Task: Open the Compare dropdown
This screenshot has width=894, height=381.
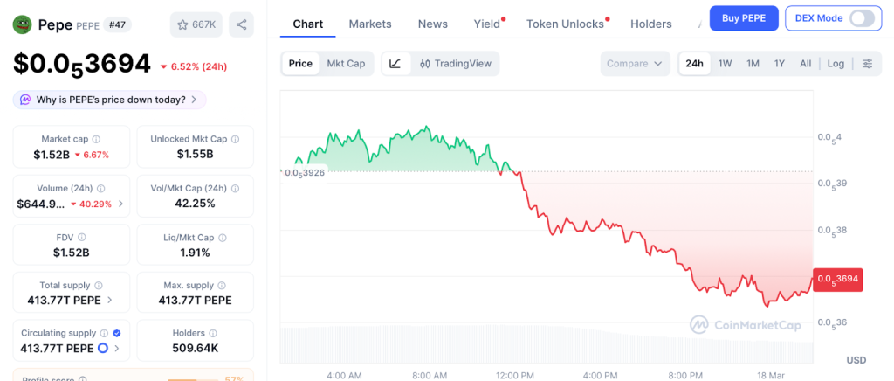Action: tap(636, 64)
